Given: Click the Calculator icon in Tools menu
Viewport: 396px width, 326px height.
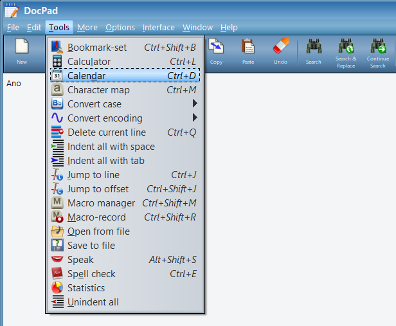Looking at the screenshot, I should tap(57, 61).
